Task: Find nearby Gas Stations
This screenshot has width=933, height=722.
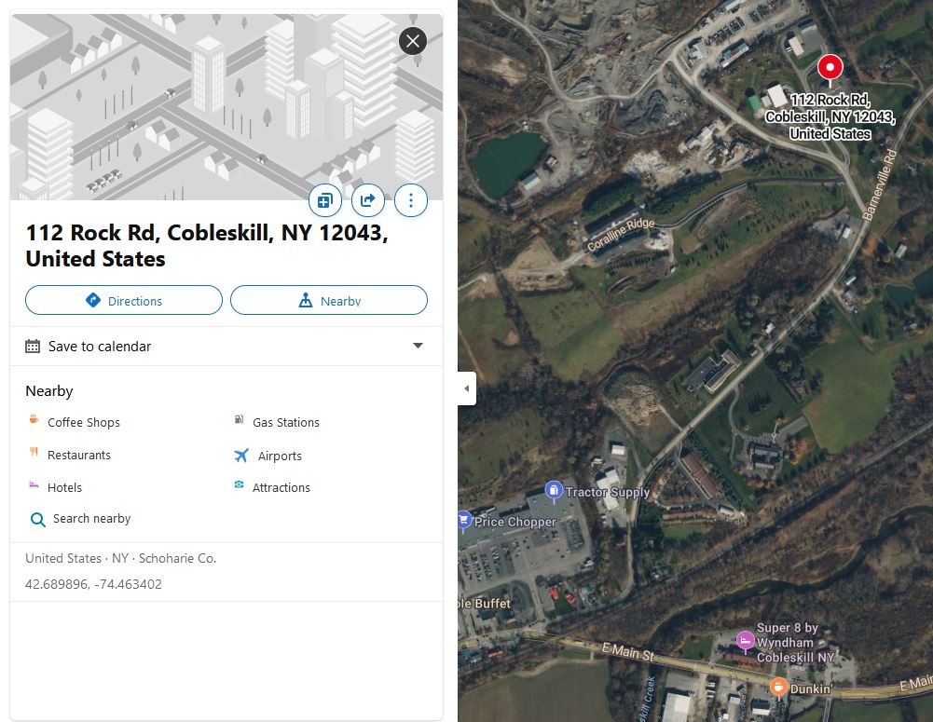Action: (285, 422)
